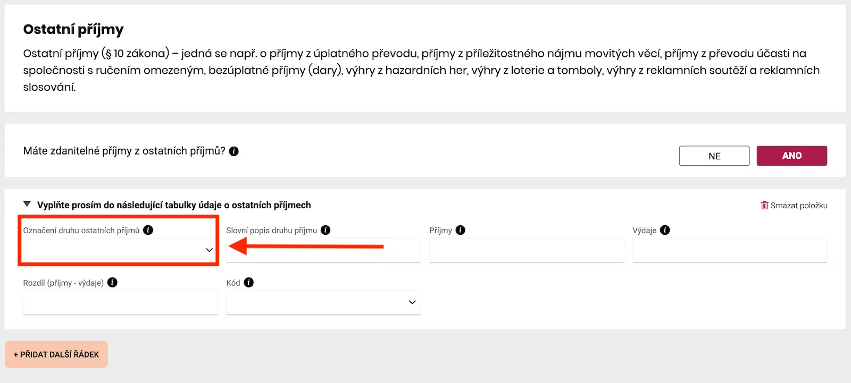Click into the 'Slovní popis druhu příjmu' field
The width and height of the screenshot is (851, 383).
tap(323, 250)
